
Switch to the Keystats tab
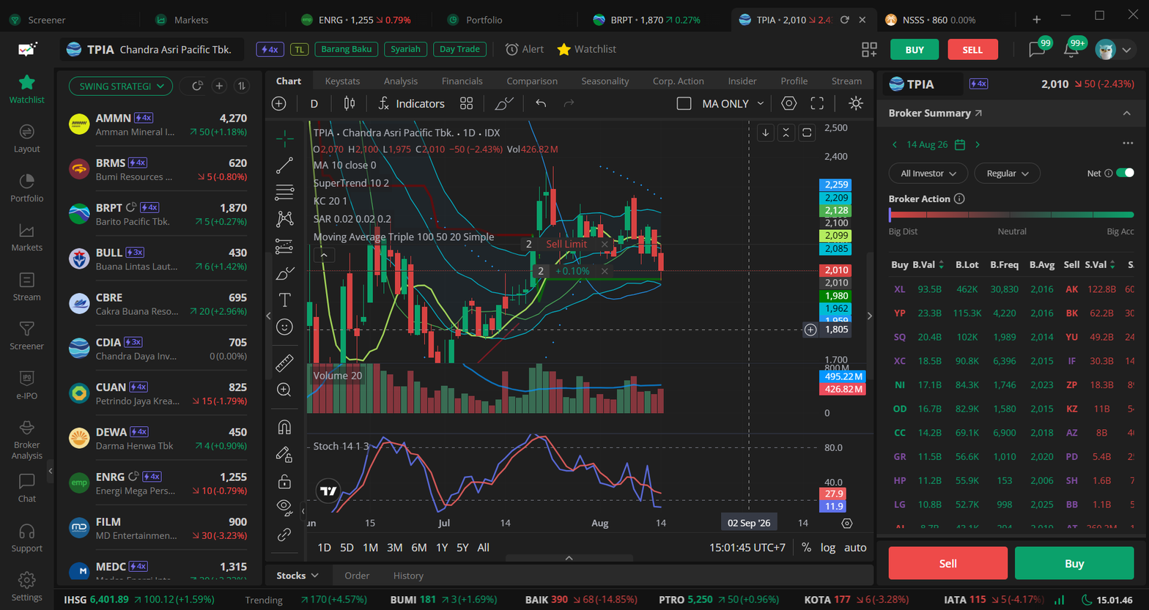pos(342,81)
